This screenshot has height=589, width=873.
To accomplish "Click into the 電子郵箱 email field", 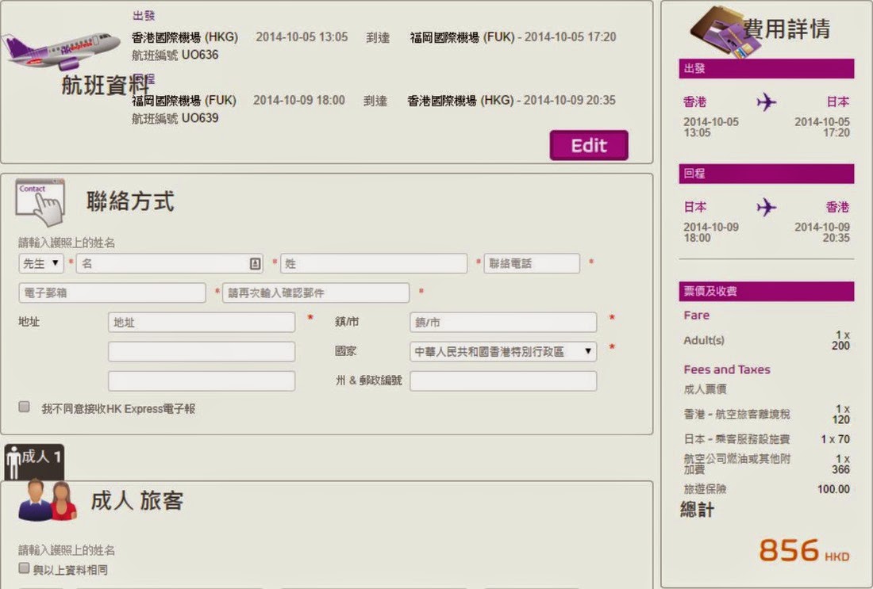I will pos(112,293).
